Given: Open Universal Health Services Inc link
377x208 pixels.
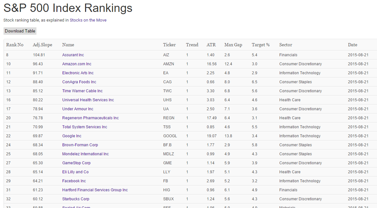Looking at the screenshot, I should (88, 100).
